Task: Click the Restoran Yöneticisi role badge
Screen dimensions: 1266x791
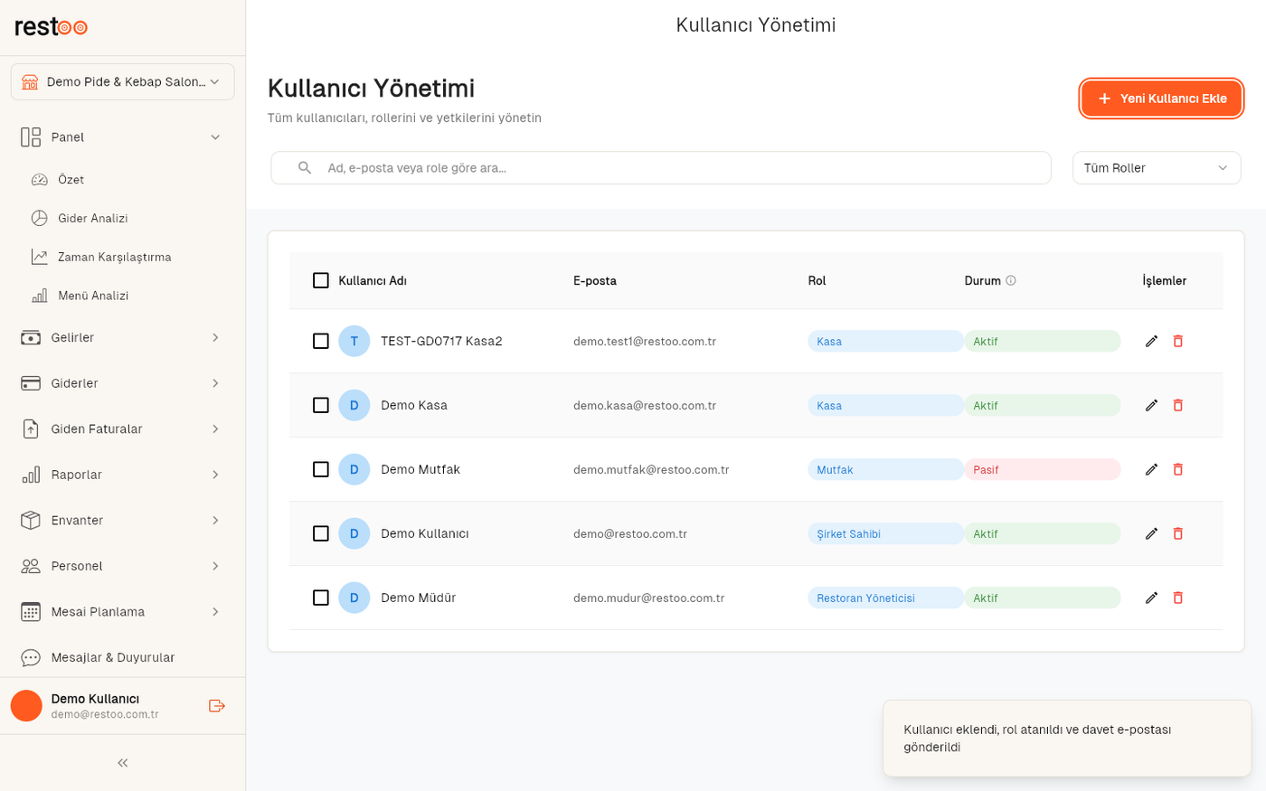Action: click(x=885, y=598)
